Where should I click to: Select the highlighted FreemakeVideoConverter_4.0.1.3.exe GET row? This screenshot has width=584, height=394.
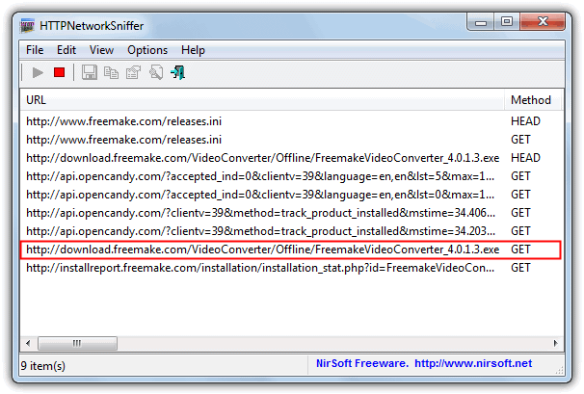[290, 250]
